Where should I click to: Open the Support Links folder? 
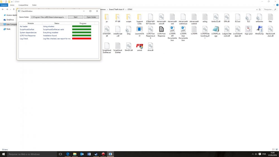(x=139, y=19)
